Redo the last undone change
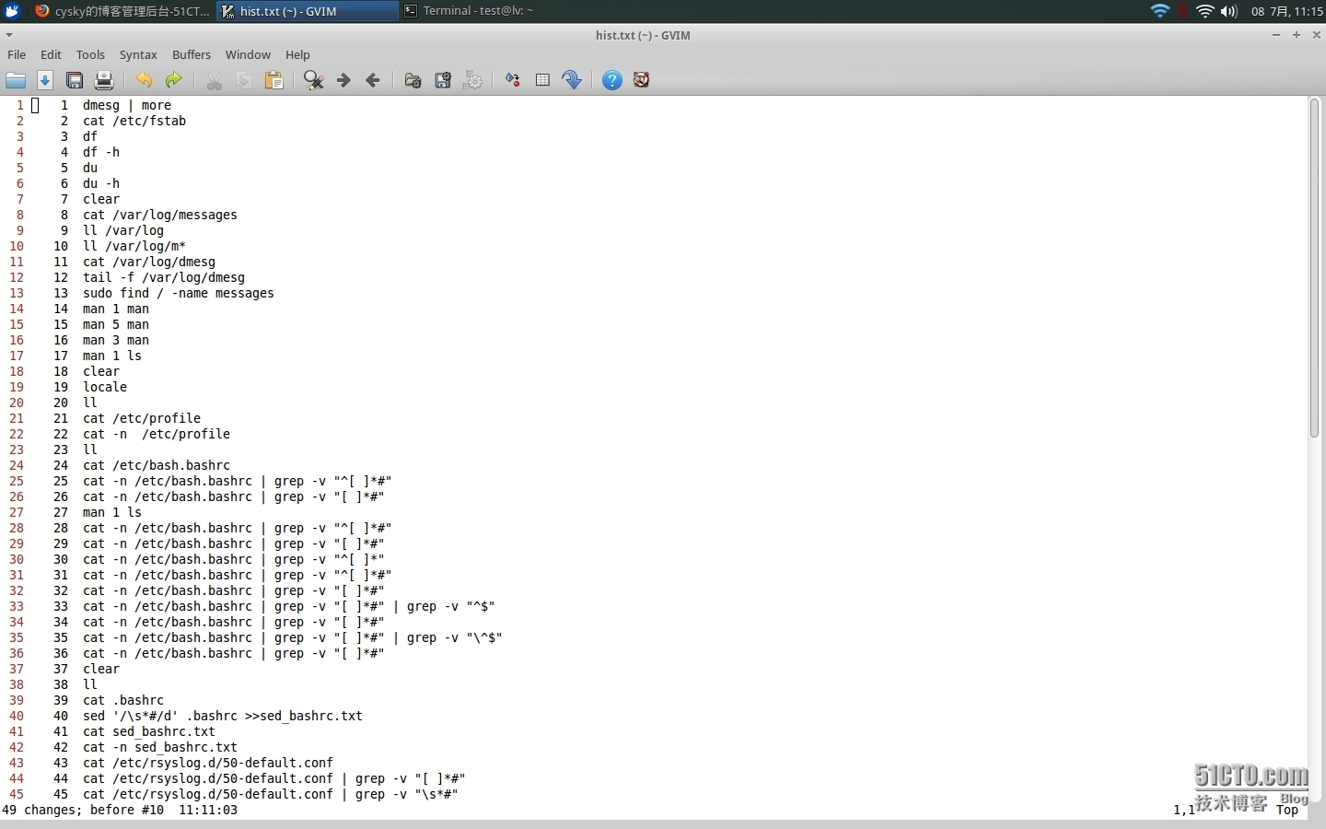Viewport: 1326px width, 829px height. (x=173, y=80)
